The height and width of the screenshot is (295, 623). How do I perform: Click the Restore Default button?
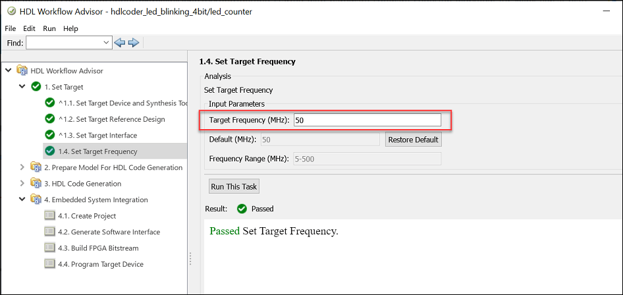pos(413,140)
